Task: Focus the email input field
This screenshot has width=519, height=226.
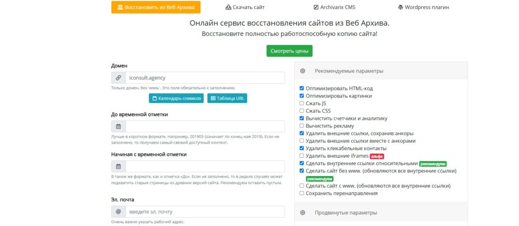Action: pyautogui.click(x=205, y=212)
